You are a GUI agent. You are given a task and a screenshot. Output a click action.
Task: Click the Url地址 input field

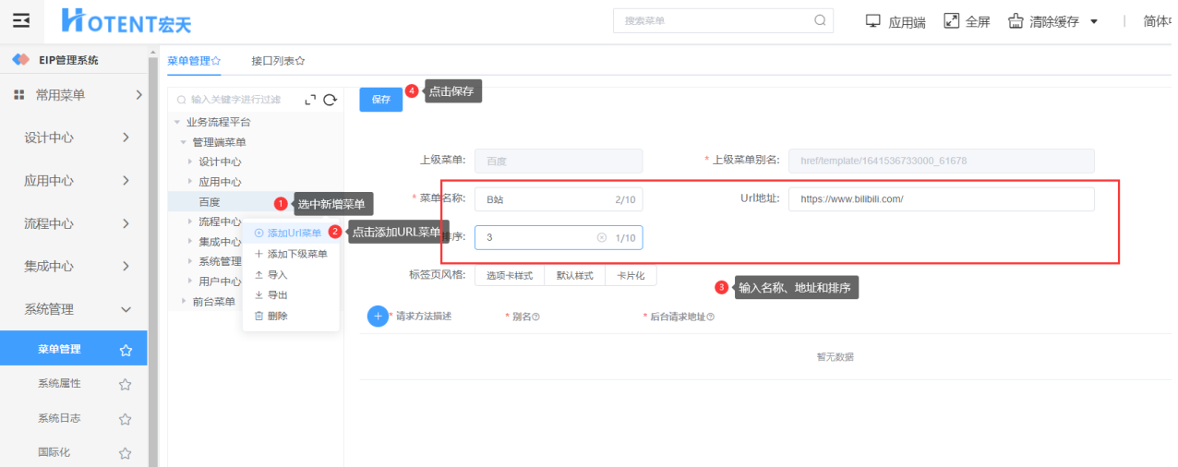coord(941,199)
